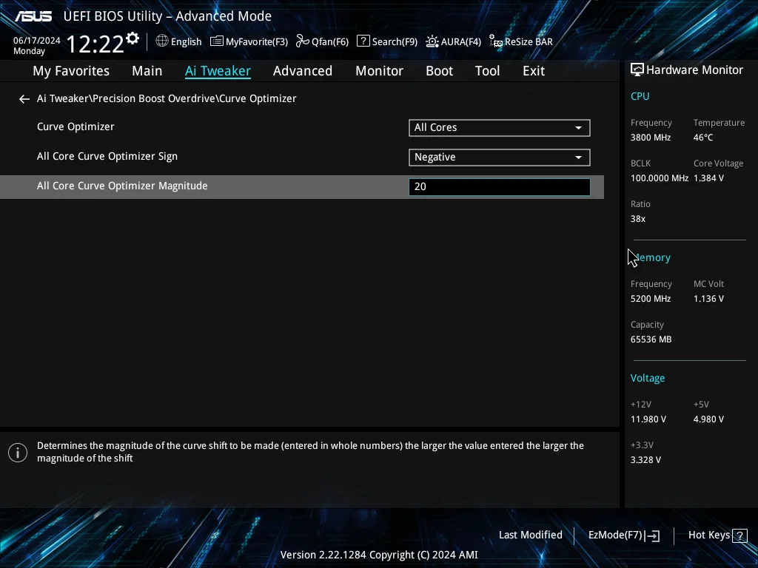Click the 100.0000 MHz BCLK value
The height and width of the screenshot is (568, 758).
(660, 178)
